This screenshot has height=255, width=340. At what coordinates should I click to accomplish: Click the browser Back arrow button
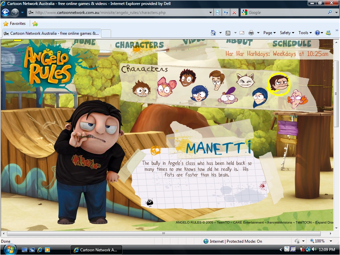coord(6,13)
